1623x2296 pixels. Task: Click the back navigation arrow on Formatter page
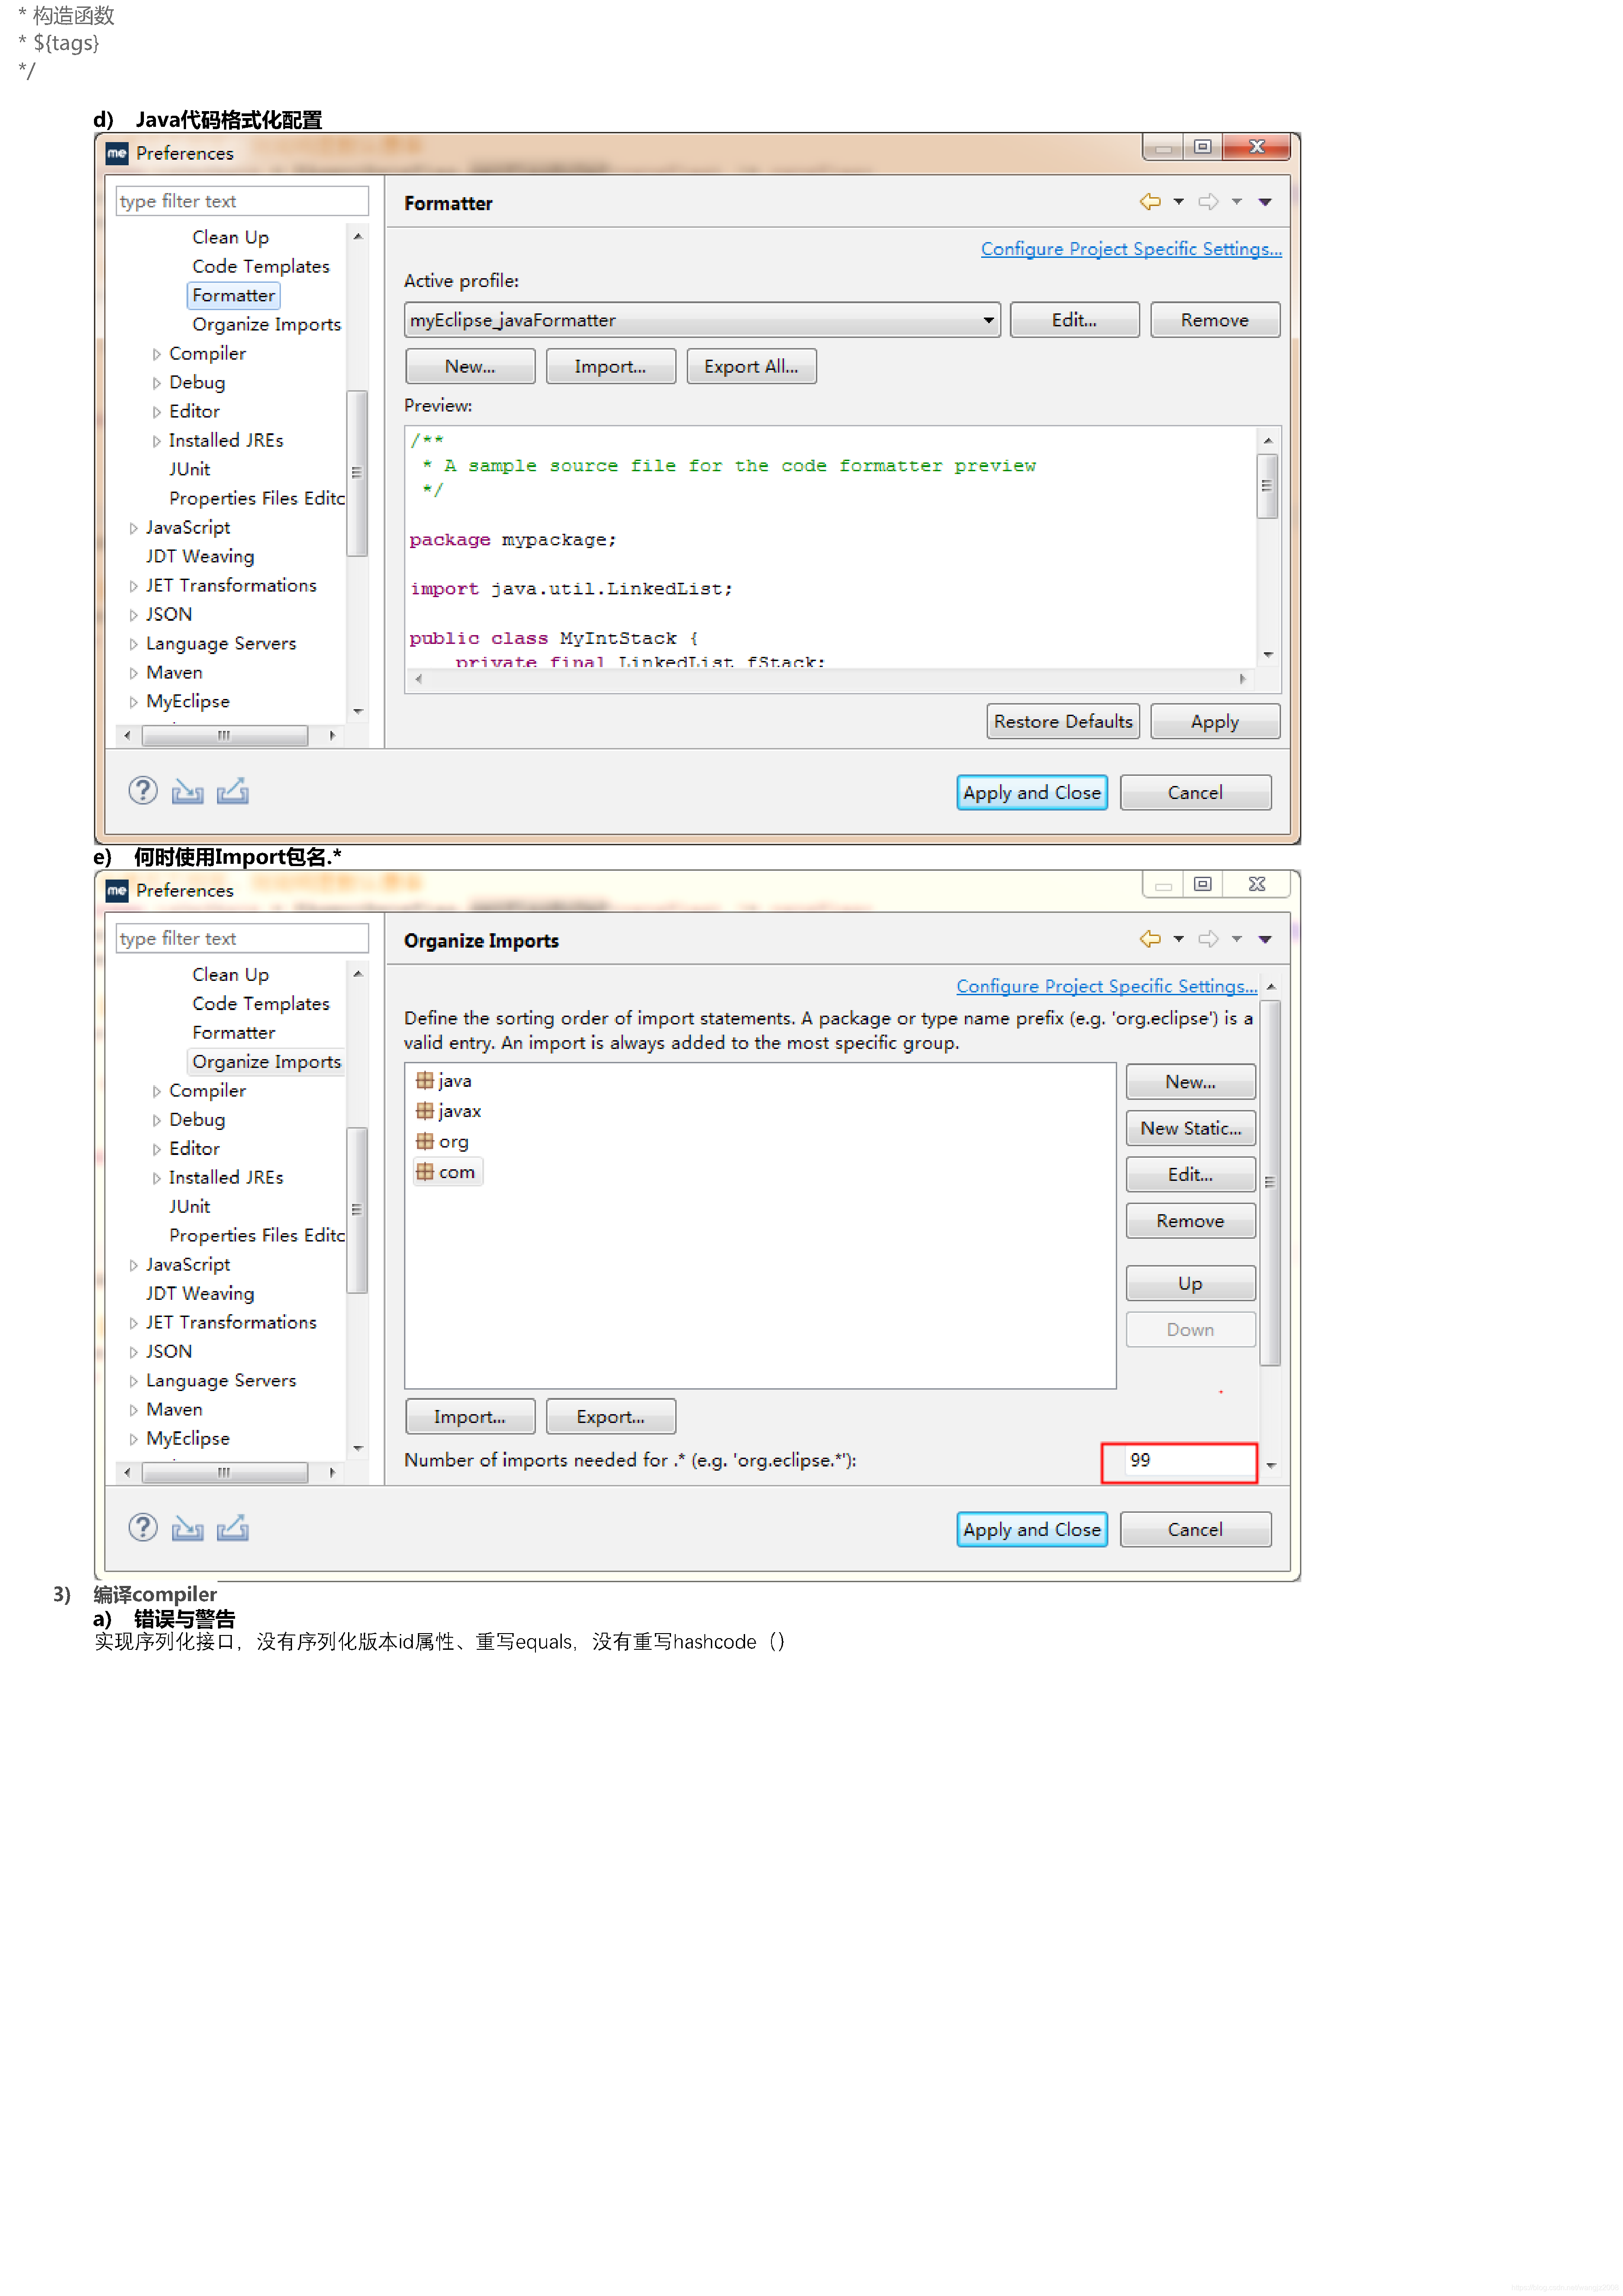click(x=1150, y=201)
